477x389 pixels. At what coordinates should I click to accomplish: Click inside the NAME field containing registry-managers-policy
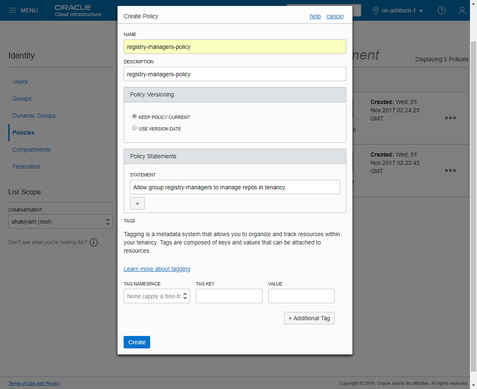click(235, 46)
